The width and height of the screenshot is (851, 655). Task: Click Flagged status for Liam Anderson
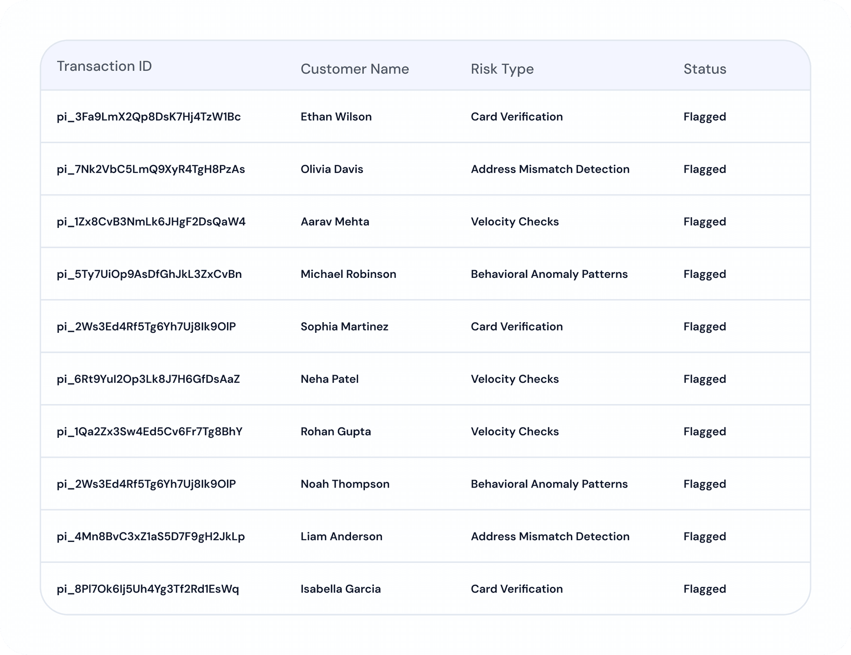(705, 537)
